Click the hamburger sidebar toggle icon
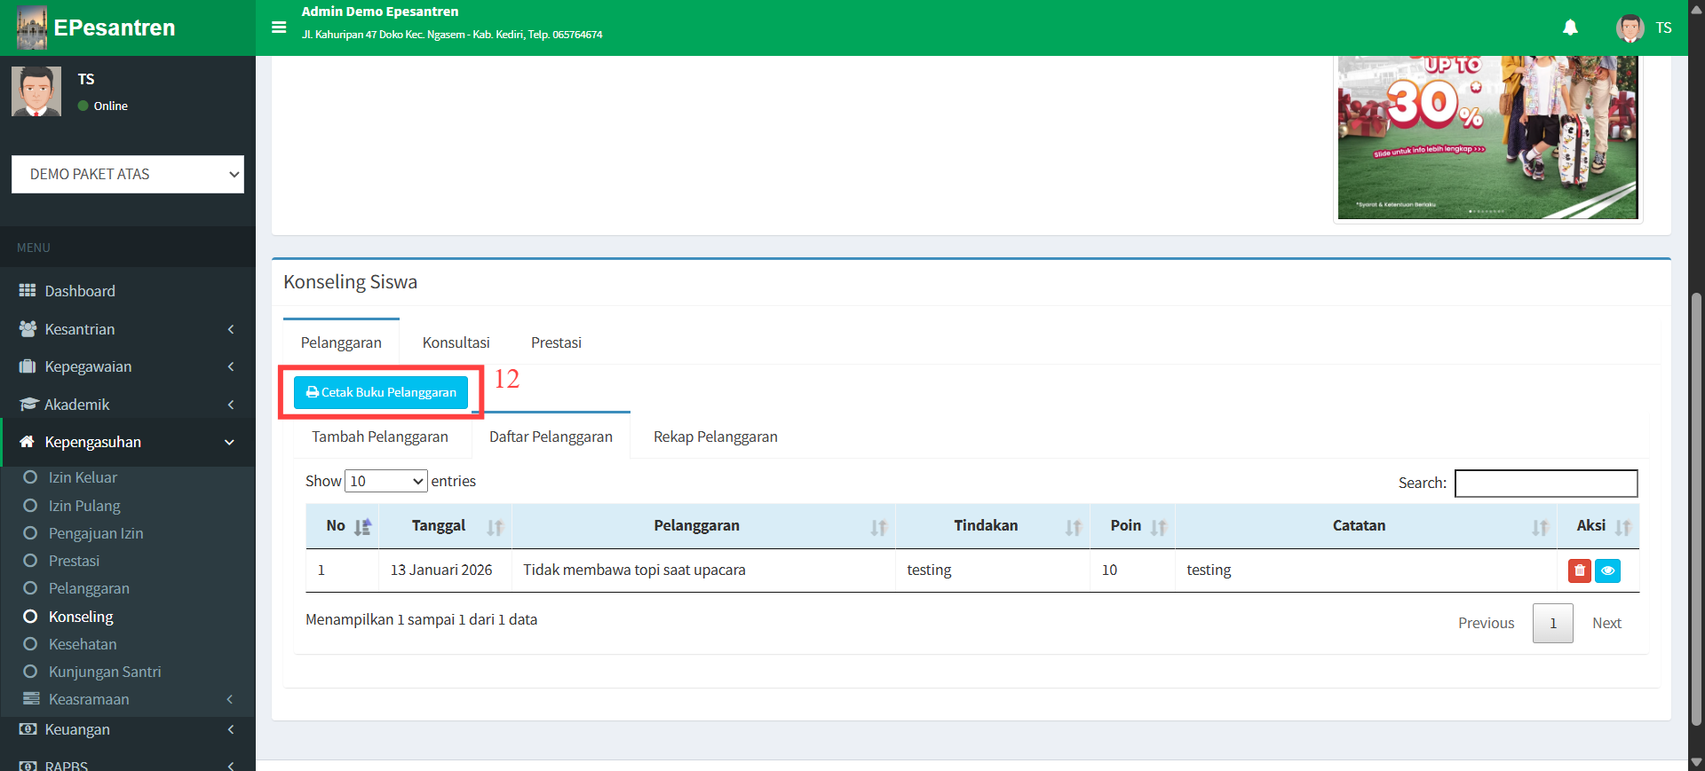Screen dimensions: 1705x771 coord(279,28)
